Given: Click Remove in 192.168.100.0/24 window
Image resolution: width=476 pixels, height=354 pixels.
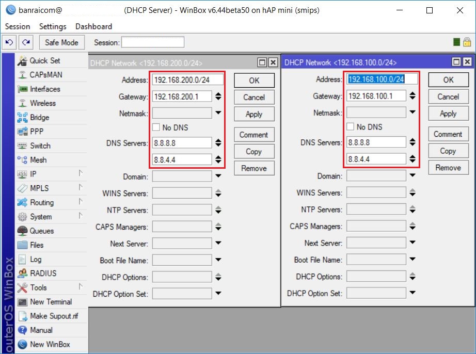Looking at the screenshot, I should click(x=449, y=167).
